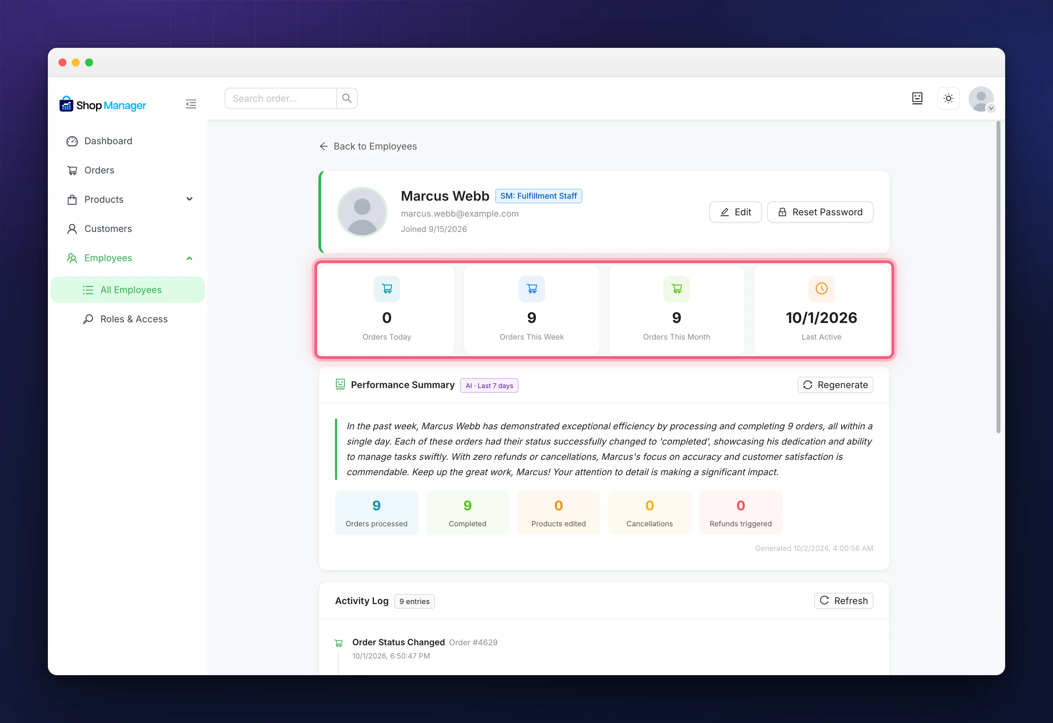
Task: Click the Orders This Week cart icon
Action: [532, 288]
